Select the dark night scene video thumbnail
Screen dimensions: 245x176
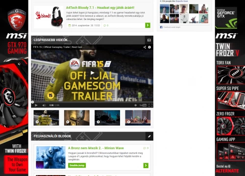click(107, 118)
